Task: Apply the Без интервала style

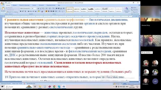Action: tap(76, 10)
